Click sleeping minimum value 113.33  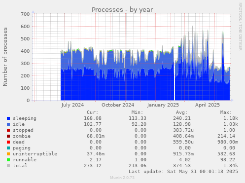click(138, 118)
